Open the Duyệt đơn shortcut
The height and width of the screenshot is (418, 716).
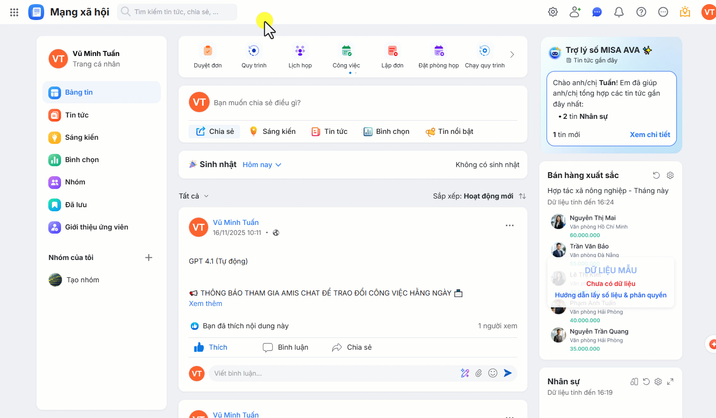pos(208,56)
